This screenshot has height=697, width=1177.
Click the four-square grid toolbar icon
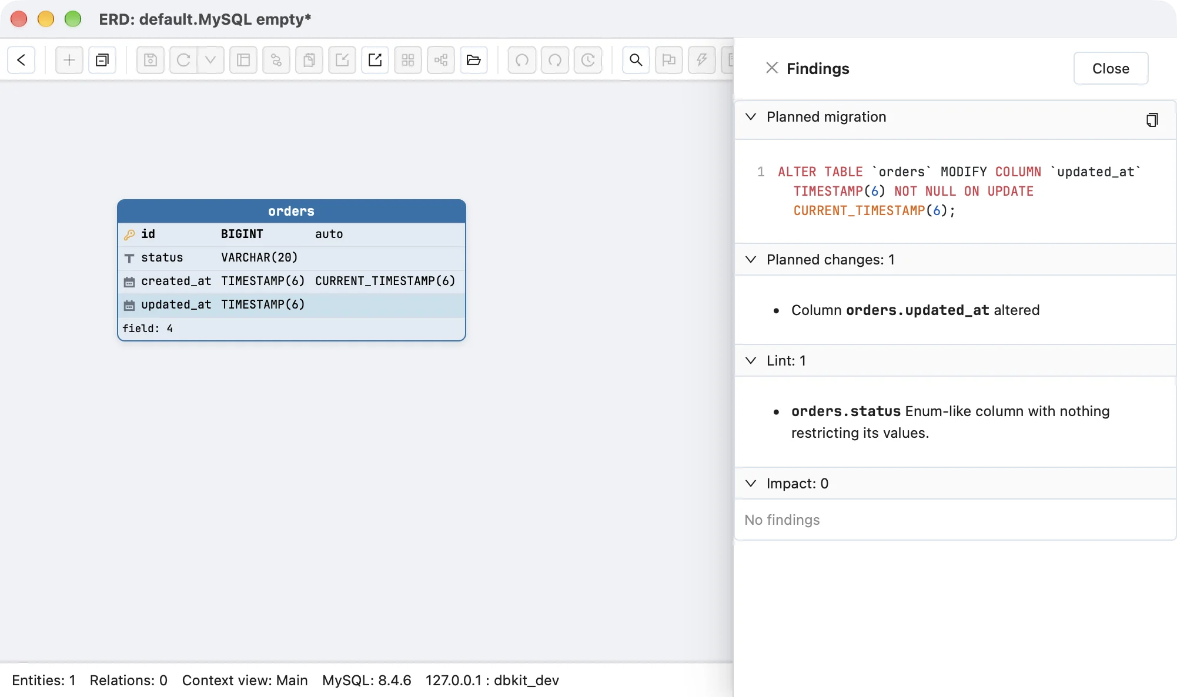coord(408,60)
